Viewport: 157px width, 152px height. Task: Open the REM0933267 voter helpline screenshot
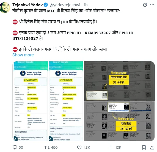[31, 101]
